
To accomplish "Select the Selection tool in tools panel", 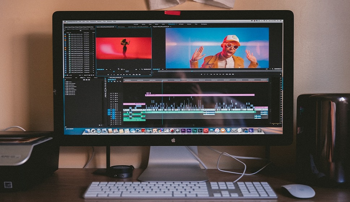I will tap(105, 78).
